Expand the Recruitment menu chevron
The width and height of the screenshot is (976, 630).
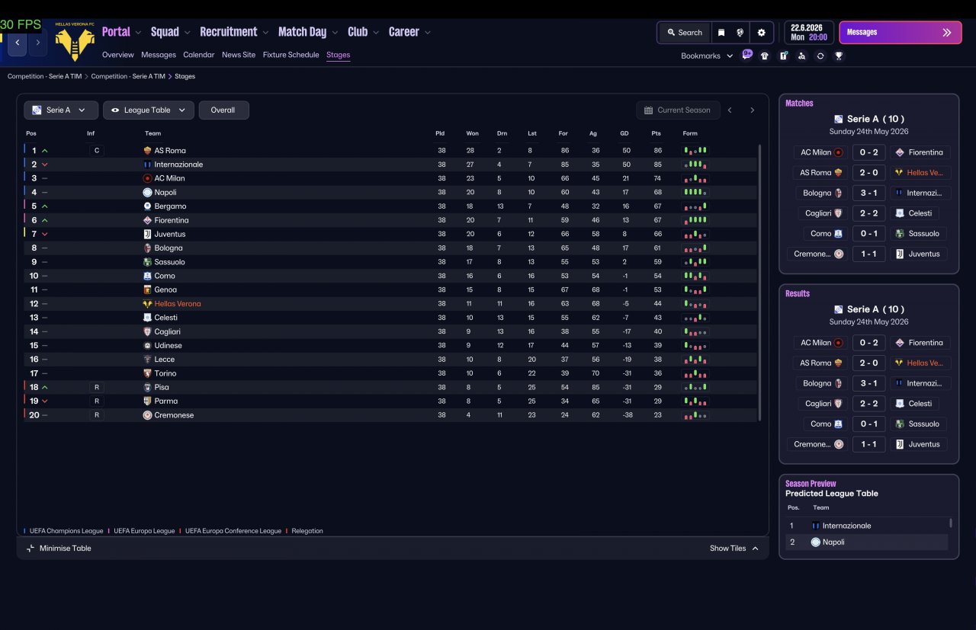[x=265, y=33]
